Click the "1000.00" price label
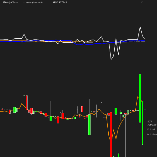This screenshot has height=157, width=157. pos(152,125)
